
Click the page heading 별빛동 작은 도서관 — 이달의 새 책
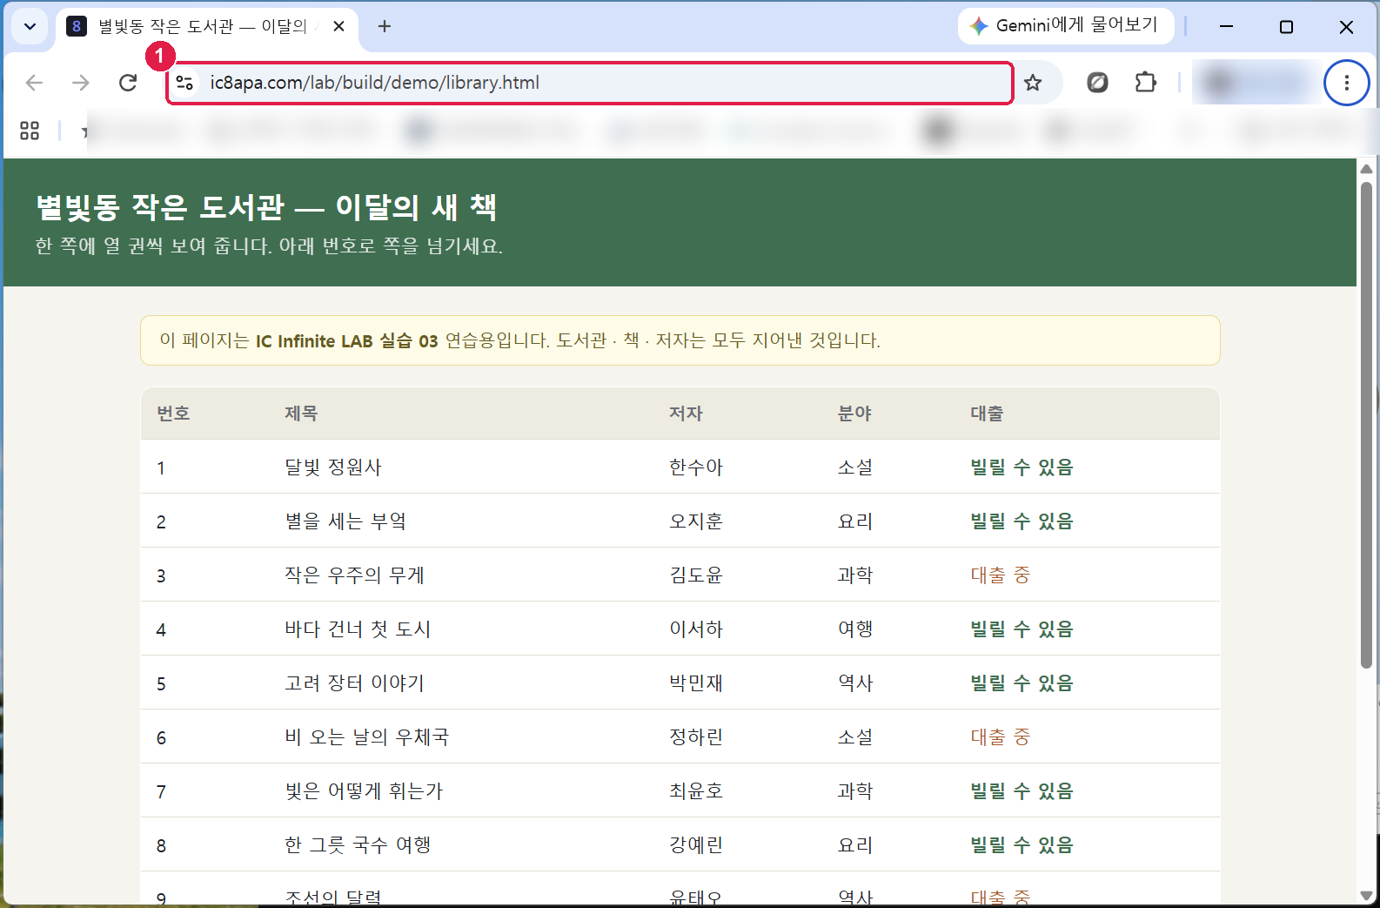(266, 207)
